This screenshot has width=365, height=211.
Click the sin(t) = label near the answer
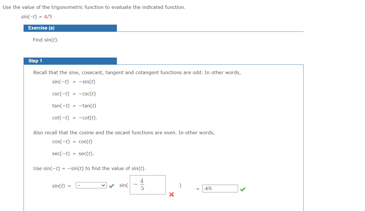60,186
